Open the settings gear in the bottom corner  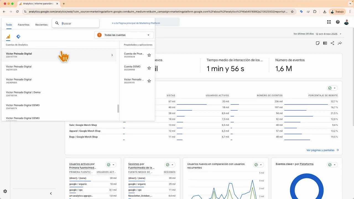[5, 191]
